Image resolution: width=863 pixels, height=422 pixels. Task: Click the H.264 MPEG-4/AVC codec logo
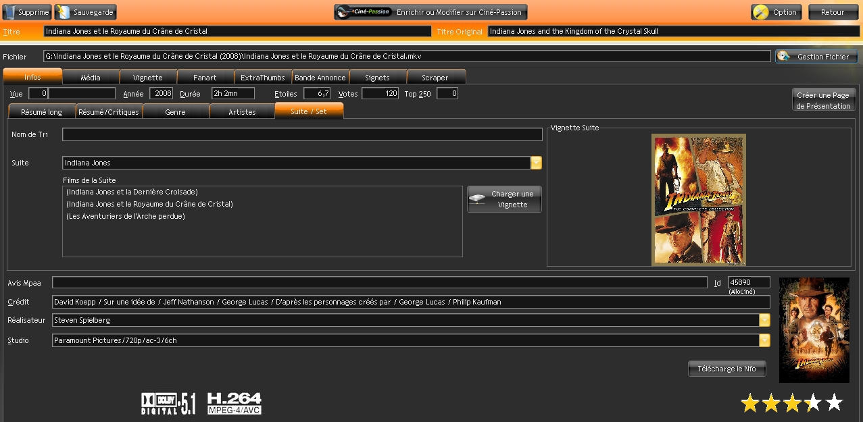(x=234, y=403)
